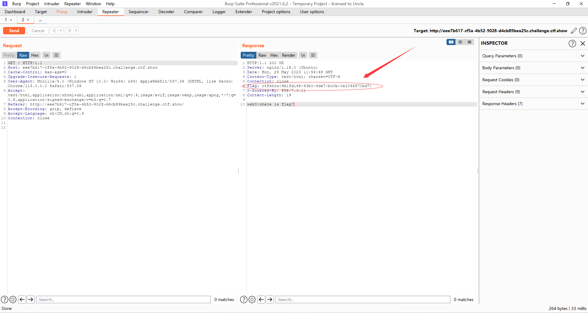Open the Comparer tab
This screenshot has height=313, width=588.
pyautogui.click(x=193, y=12)
